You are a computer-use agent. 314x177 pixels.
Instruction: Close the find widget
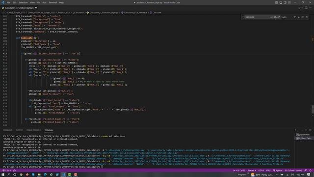tap(307, 17)
